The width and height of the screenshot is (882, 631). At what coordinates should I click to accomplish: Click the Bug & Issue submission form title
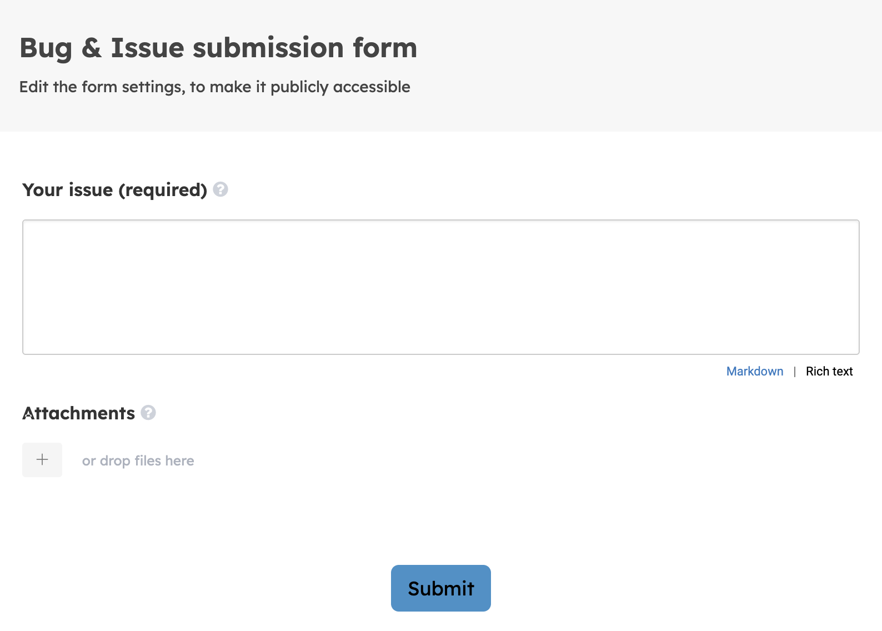point(218,48)
